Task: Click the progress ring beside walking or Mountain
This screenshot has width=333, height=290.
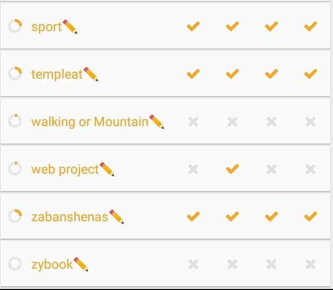Action: tap(15, 121)
